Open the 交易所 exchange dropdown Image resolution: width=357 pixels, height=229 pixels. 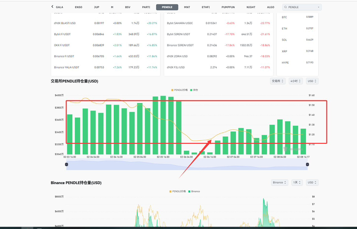[277, 81]
